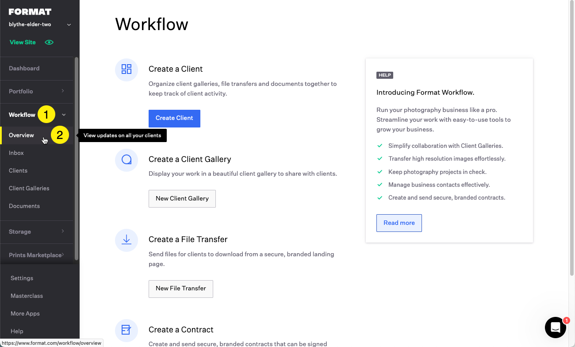Click the Read more link
The image size is (575, 347).
tap(399, 223)
